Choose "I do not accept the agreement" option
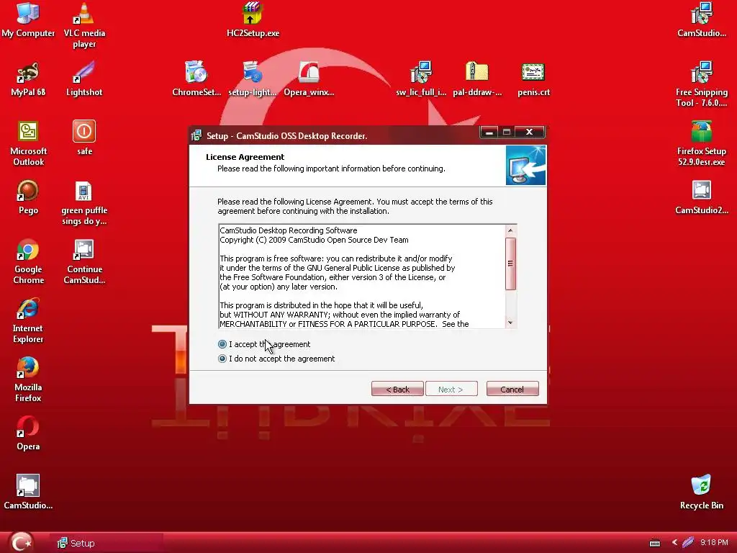The width and height of the screenshot is (737, 553). pyautogui.click(x=222, y=359)
